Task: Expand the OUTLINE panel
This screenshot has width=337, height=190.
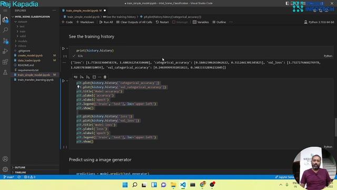Action: click(20, 167)
